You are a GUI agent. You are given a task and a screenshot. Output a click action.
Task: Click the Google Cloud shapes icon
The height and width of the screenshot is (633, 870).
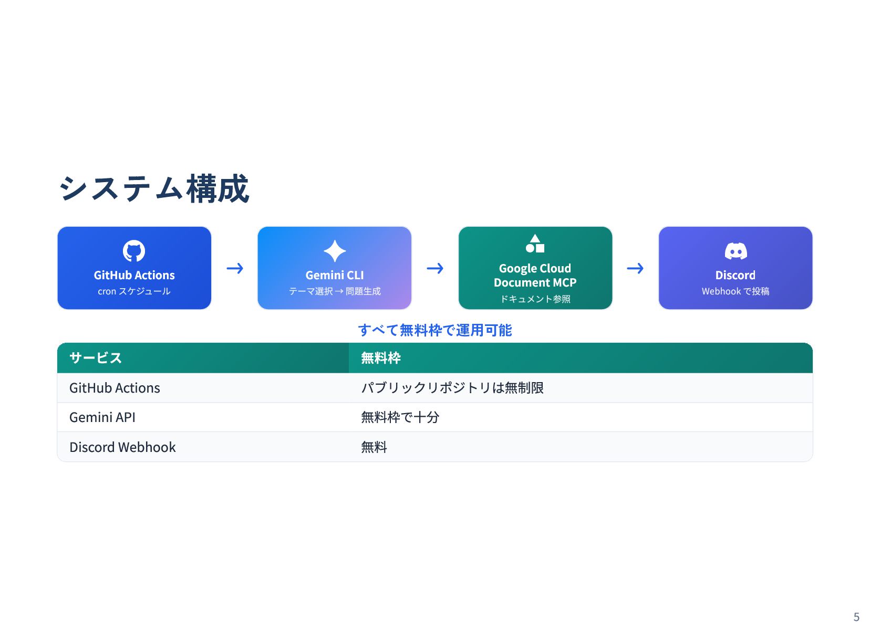(535, 244)
